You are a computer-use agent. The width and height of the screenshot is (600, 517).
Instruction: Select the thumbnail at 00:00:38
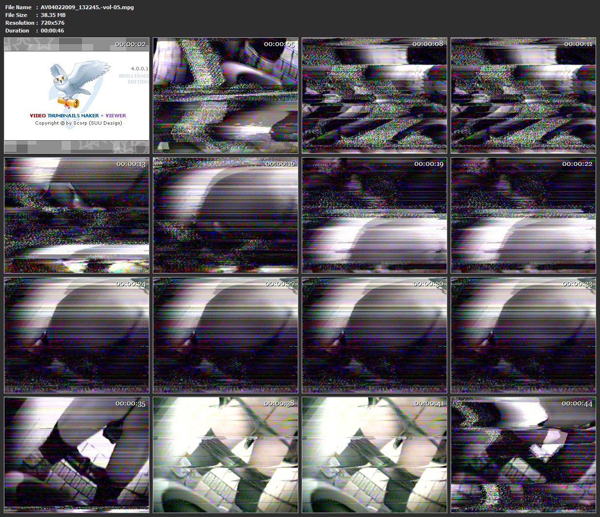pyautogui.click(x=226, y=455)
